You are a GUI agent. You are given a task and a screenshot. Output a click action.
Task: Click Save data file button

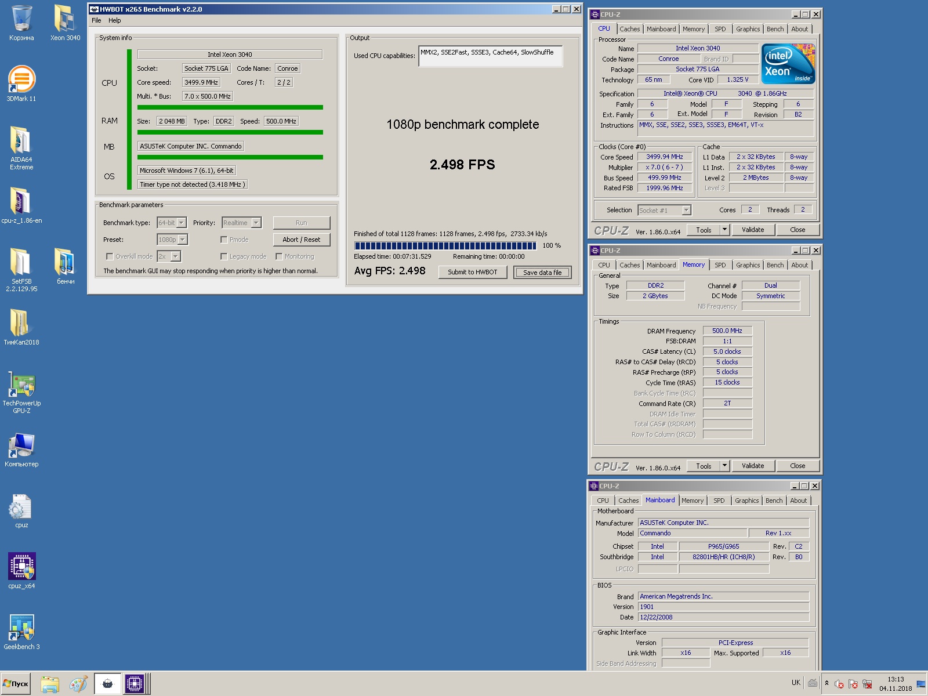pos(542,273)
